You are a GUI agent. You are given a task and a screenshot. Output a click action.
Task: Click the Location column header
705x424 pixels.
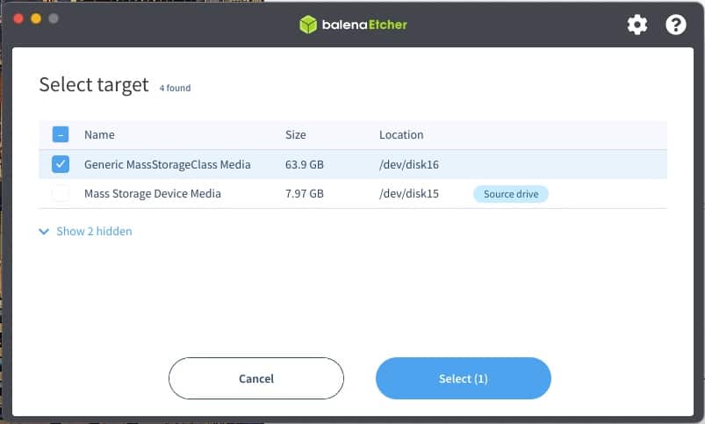(x=401, y=134)
